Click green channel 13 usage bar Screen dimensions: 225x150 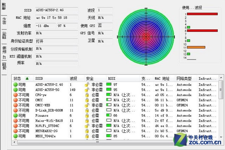188,54
